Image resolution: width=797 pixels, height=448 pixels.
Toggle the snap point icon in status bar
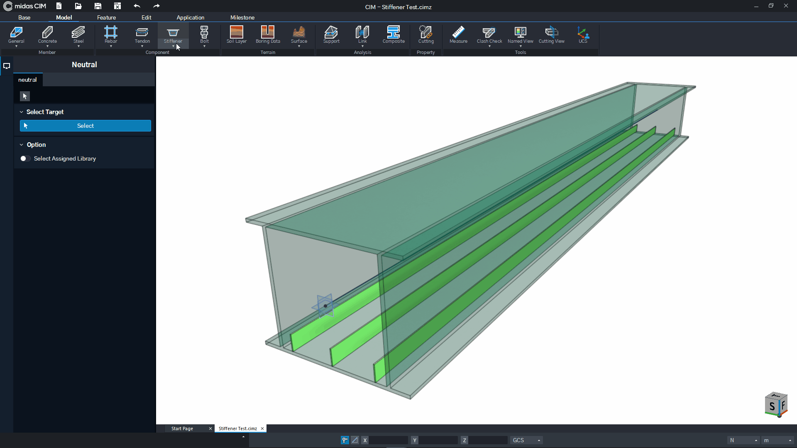(x=345, y=440)
